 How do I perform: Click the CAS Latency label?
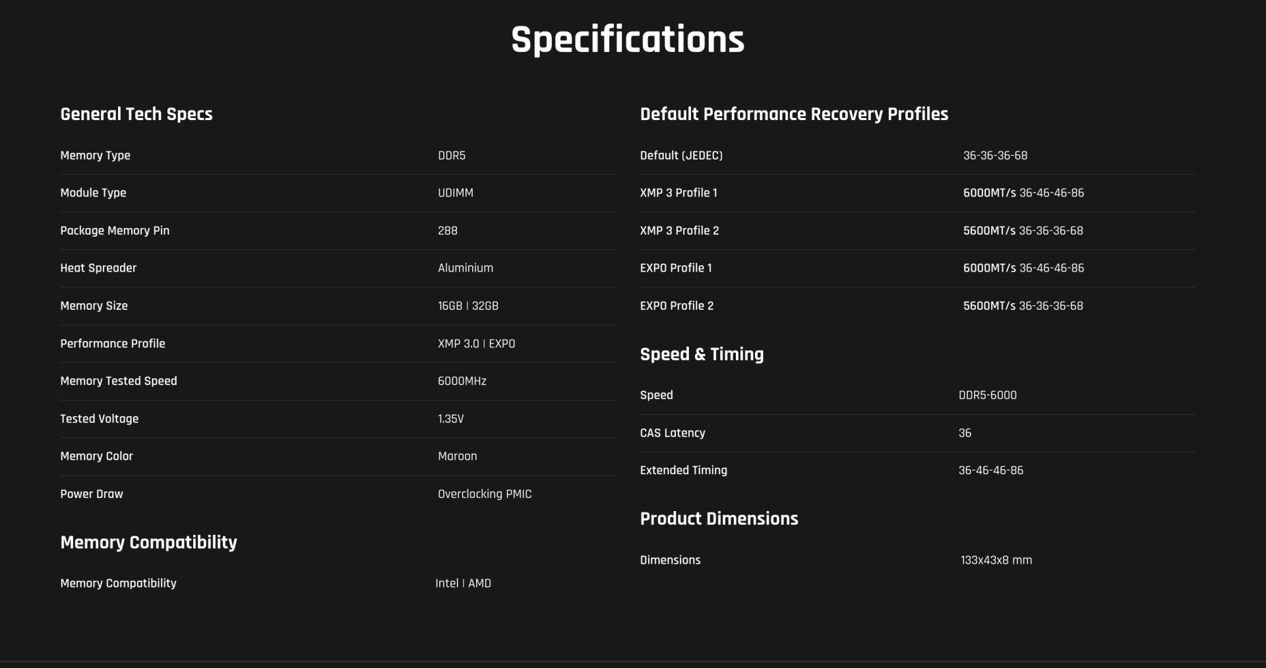click(673, 433)
